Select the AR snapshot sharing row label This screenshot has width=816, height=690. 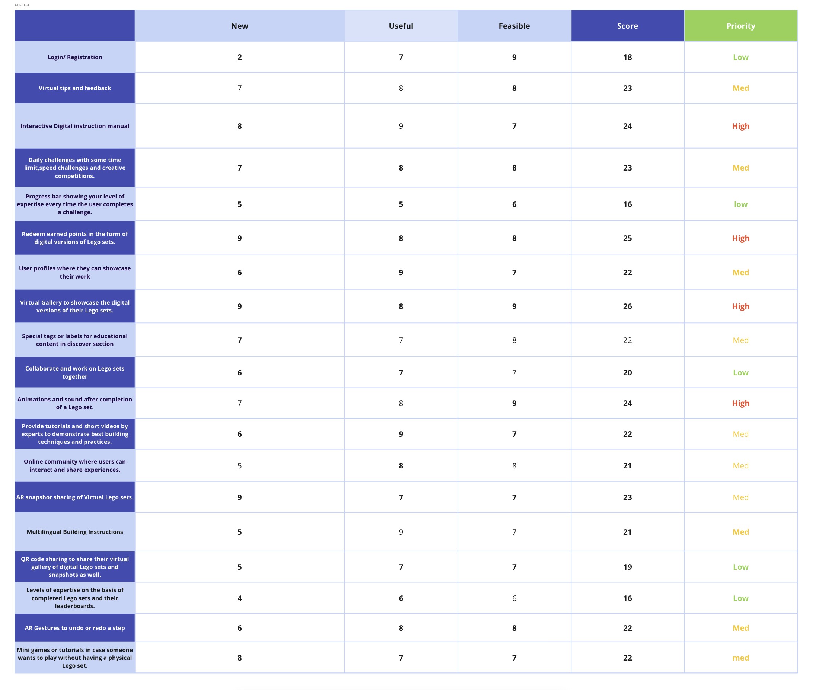click(x=75, y=497)
